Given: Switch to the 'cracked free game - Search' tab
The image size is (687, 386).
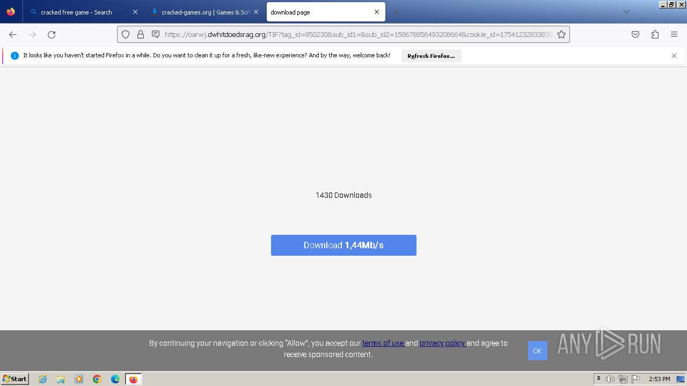Looking at the screenshot, I should [83, 12].
